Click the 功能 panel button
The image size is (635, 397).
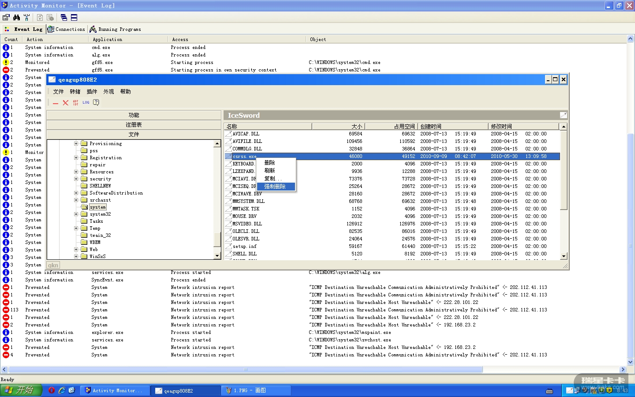134,115
